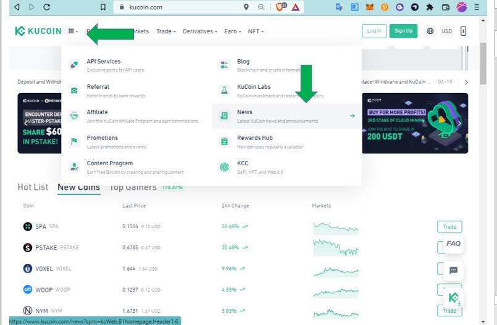
Task: Open the FAQ floating button
Action: [x=453, y=244]
